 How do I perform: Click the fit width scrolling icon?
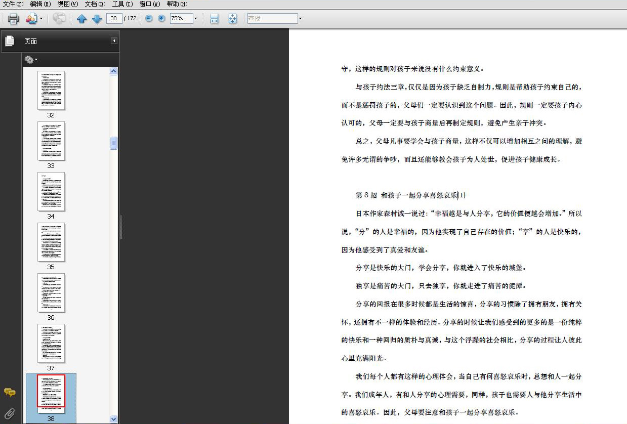[214, 19]
